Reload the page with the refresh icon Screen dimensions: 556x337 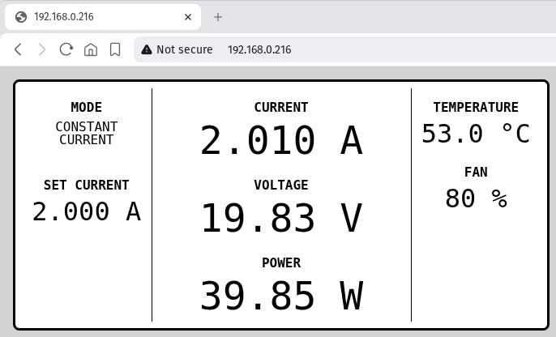click(x=66, y=49)
